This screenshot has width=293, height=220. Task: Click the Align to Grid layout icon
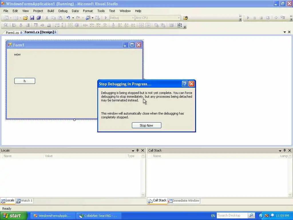pos(6,25)
